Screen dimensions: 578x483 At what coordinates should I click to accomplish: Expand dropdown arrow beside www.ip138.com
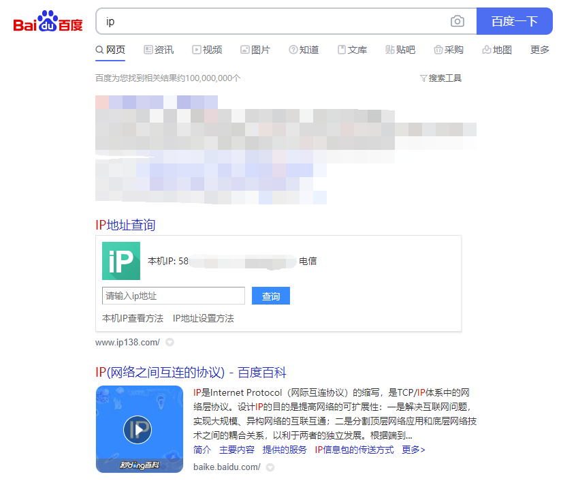(170, 343)
